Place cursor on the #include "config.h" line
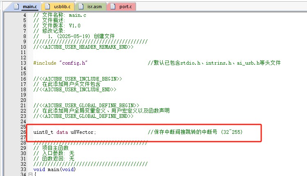This screenshot has width=307, height=176. (x=61, y=63)
